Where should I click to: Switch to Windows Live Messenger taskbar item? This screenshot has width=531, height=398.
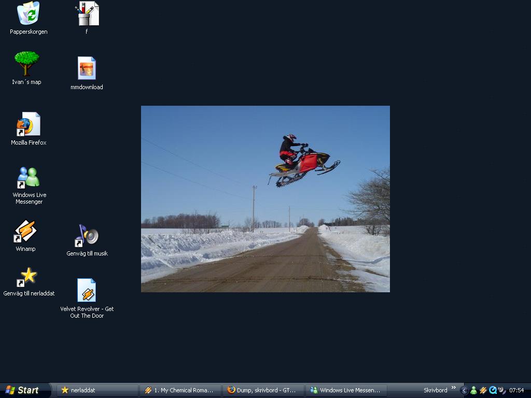346,390
